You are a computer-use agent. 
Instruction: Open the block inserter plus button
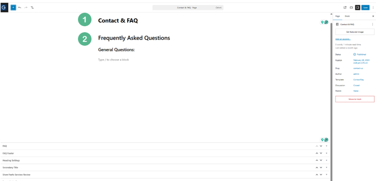tap(13, 8)
